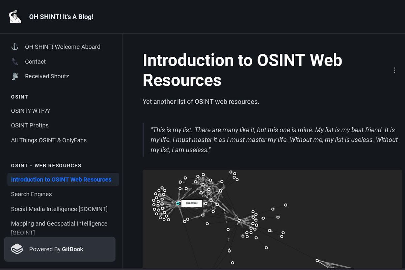Open the 'OH SHINT! Welcome Aboard' page
This screenshot has width=405, height=270.
62,47
